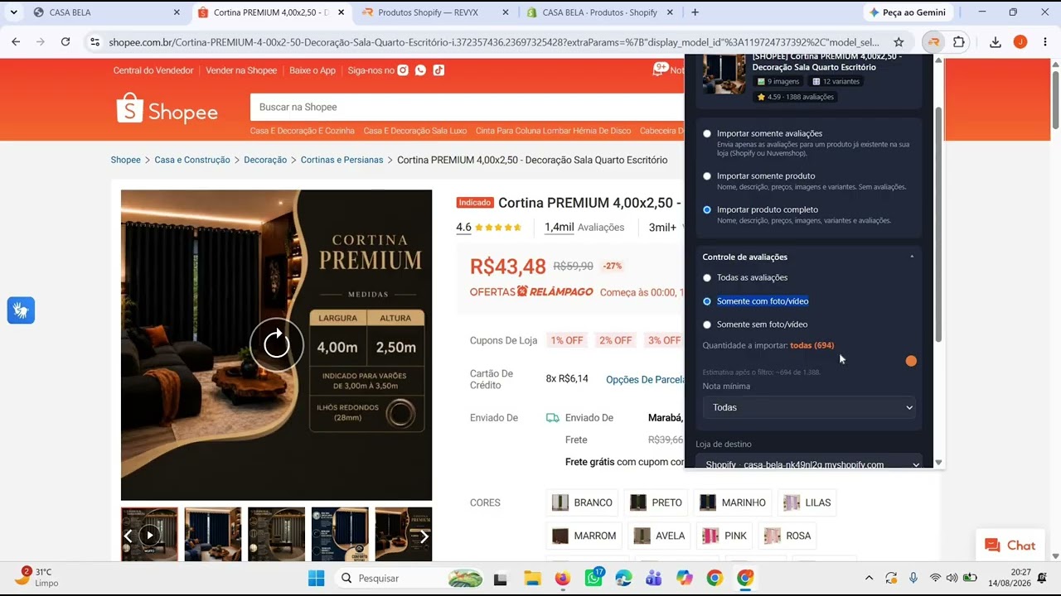The image size is (1061, 596).
Task: Reload the page
Action: (x=66, y=42)
